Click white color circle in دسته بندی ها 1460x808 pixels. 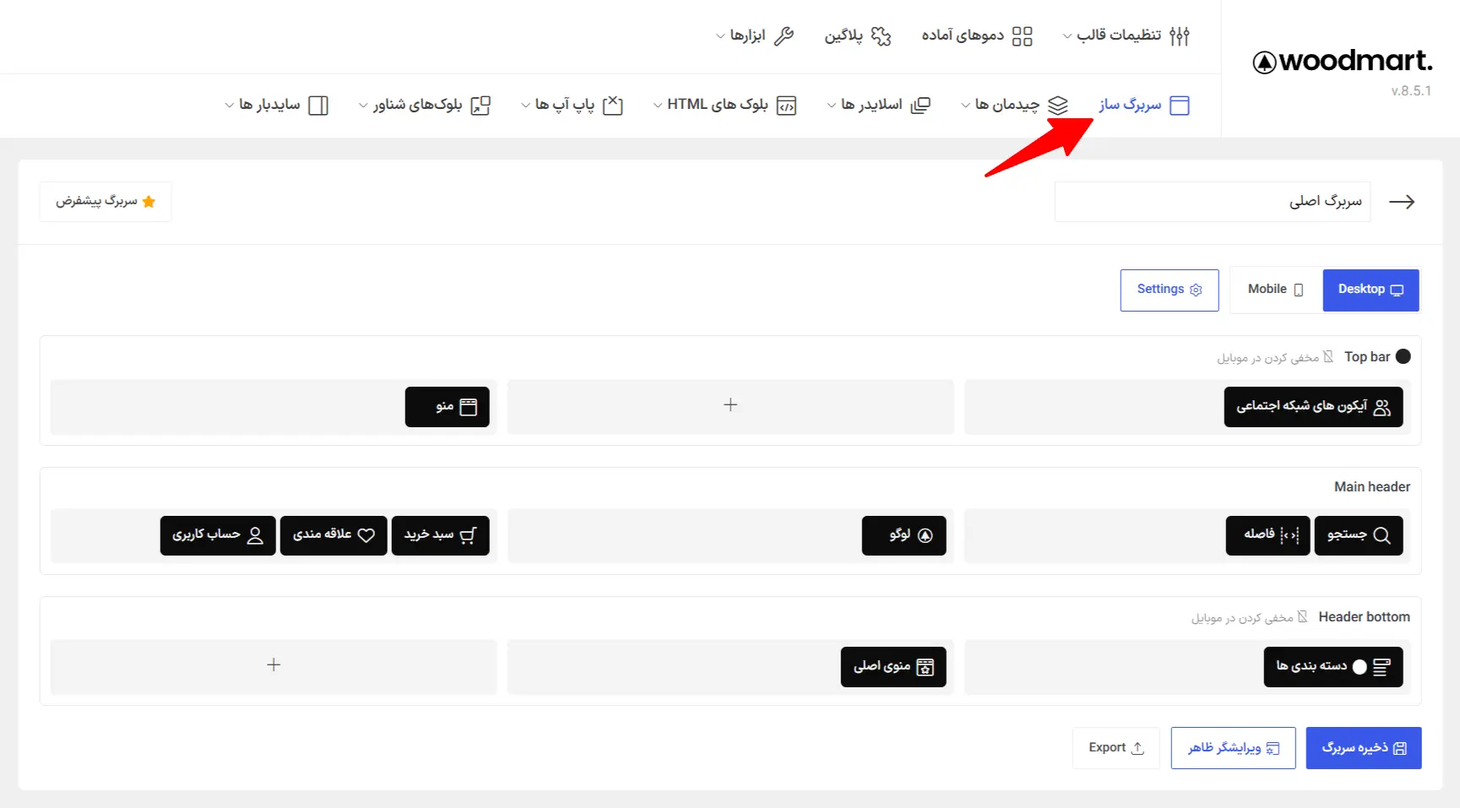1360,667
